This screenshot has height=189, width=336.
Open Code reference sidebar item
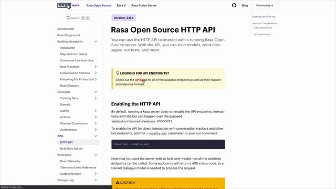(70, 174)
